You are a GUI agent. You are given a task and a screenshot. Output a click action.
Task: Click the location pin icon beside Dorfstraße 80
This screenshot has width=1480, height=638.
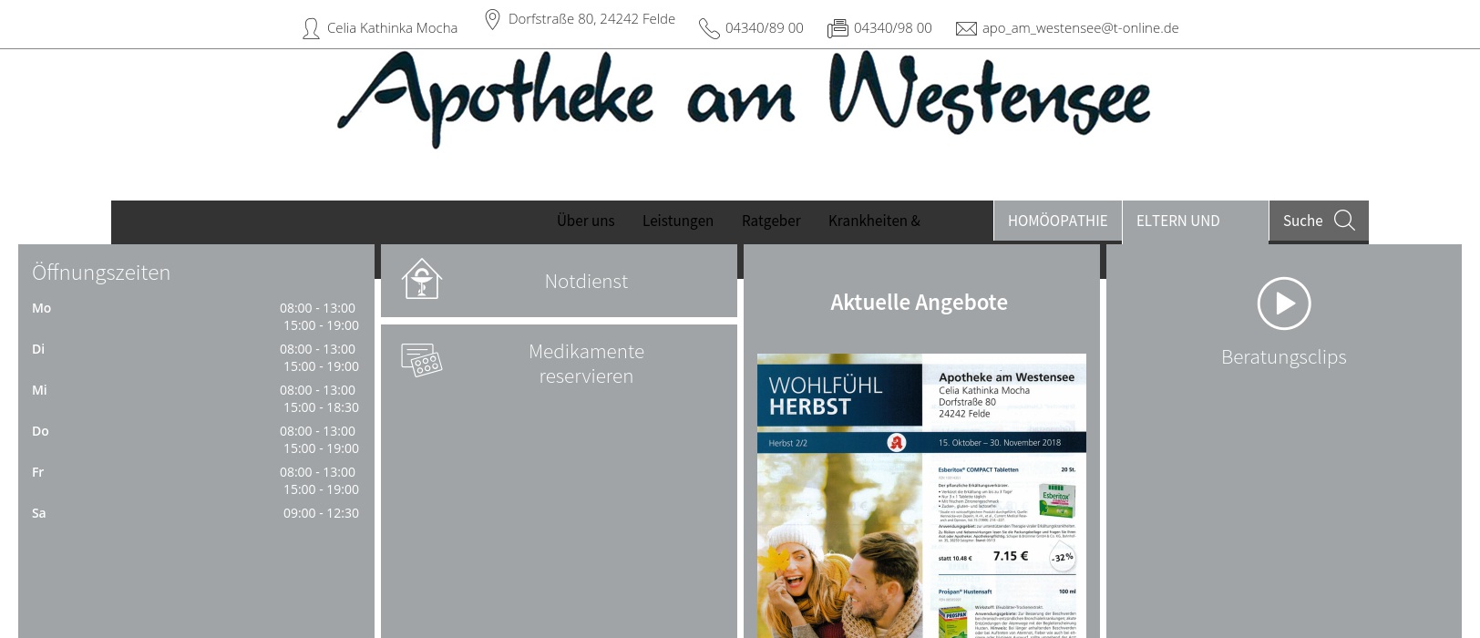(x=492, y=19)
